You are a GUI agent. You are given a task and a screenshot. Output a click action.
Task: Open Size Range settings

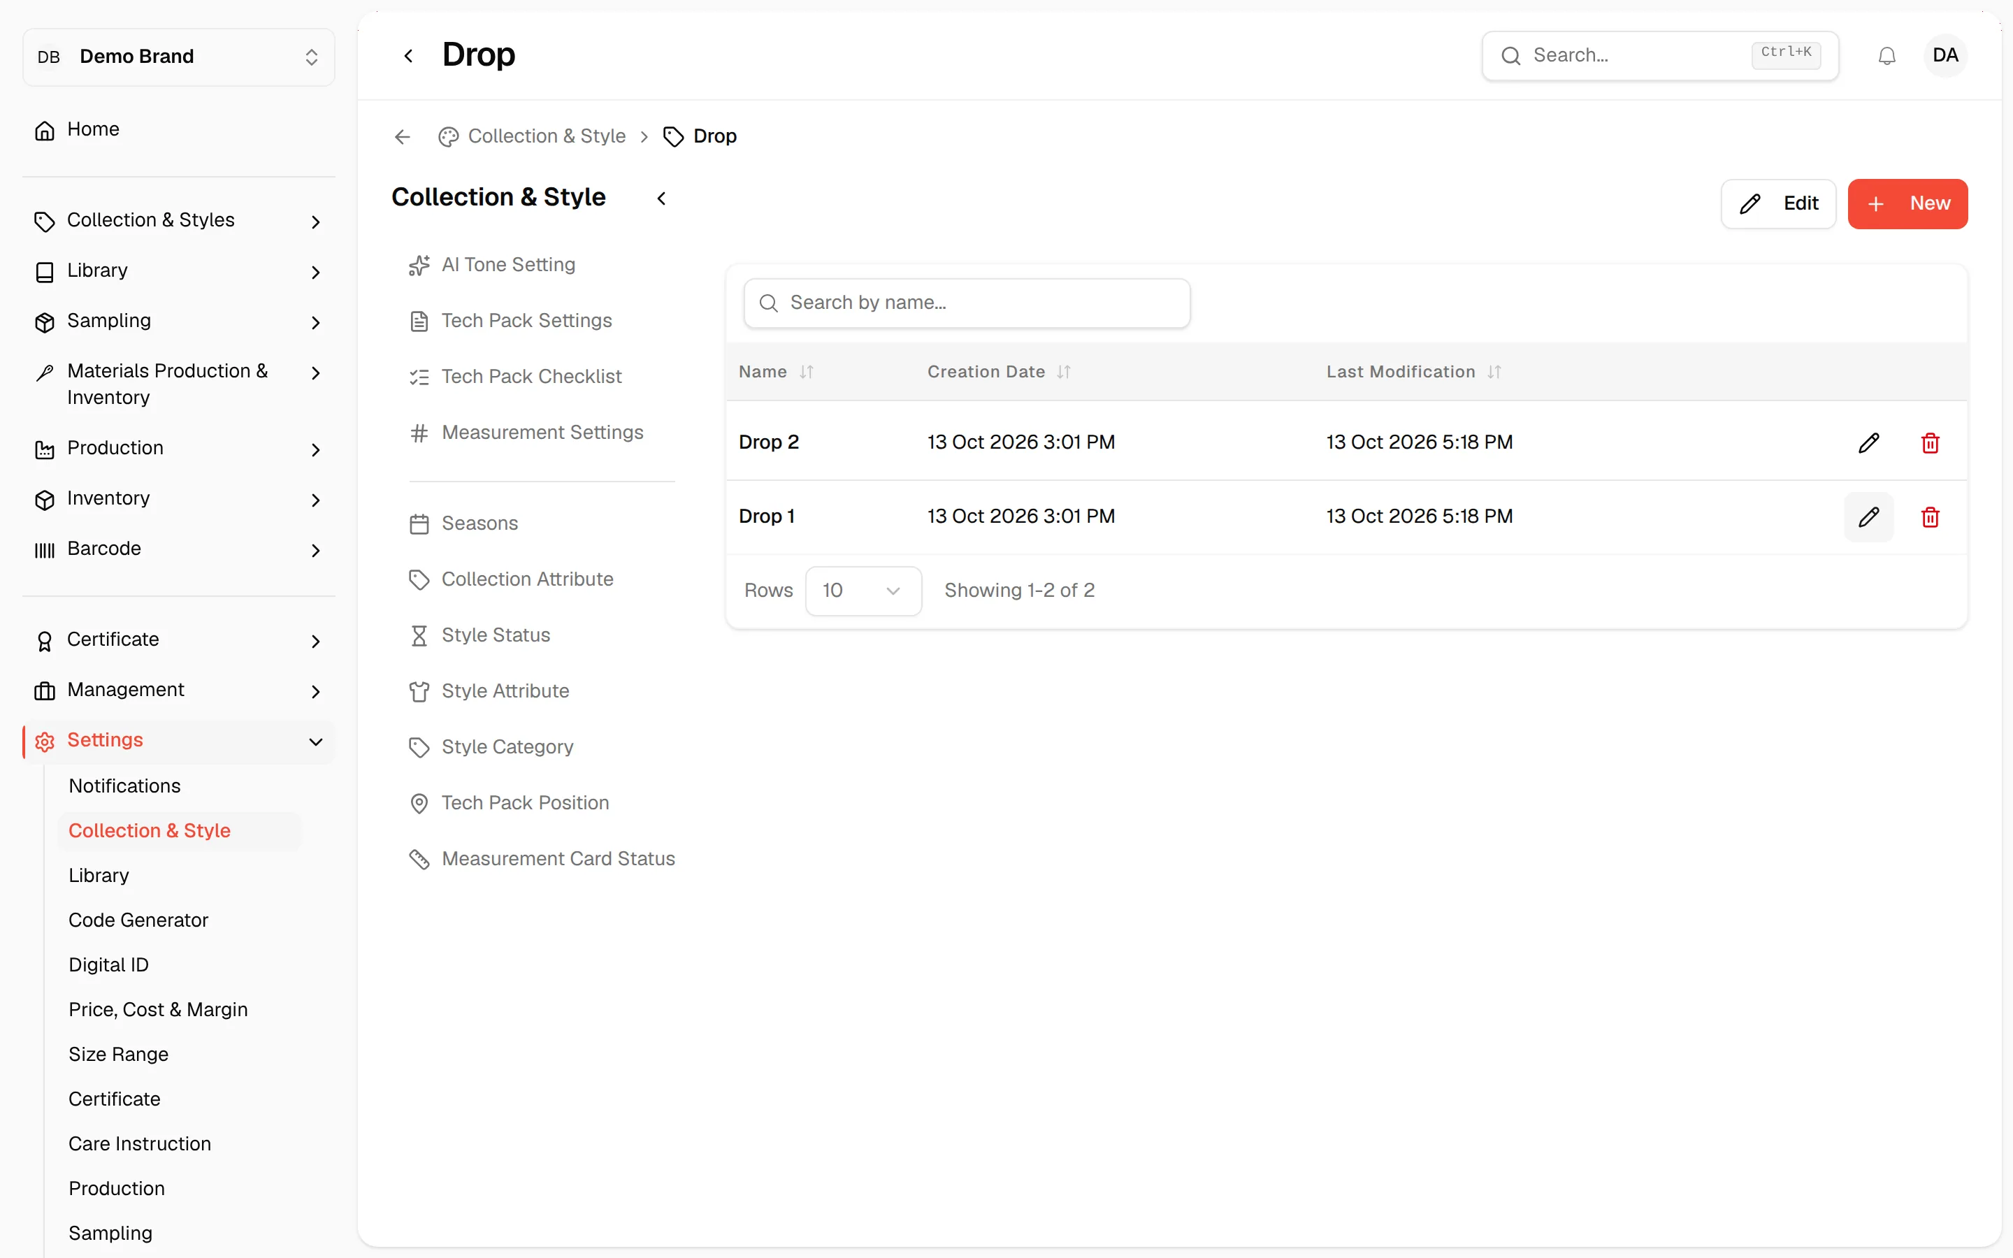(x=118, y=1055)
